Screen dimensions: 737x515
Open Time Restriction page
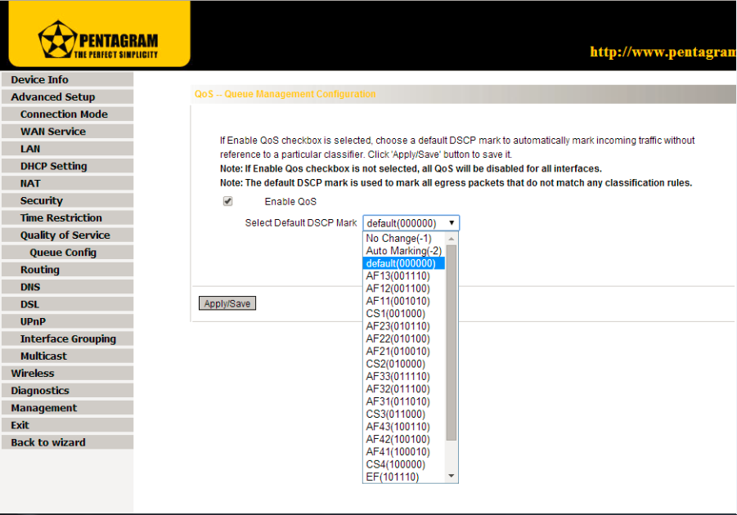(67, 217)
